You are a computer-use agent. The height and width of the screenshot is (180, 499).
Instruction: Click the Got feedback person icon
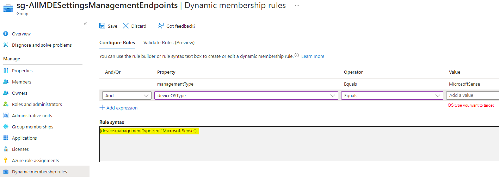pos(161,26)
